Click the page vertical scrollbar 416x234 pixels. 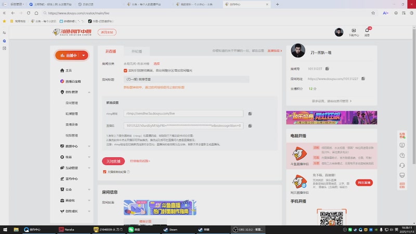pos(414,96)
